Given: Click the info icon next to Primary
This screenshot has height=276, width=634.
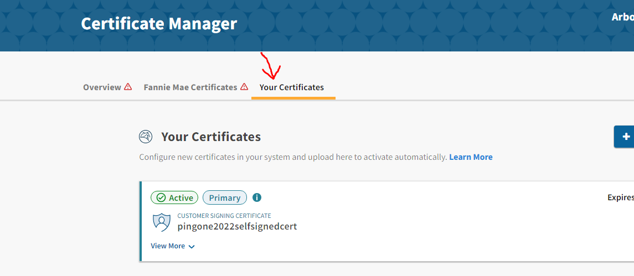Looking at the screenshot, I should coord(257,197).
